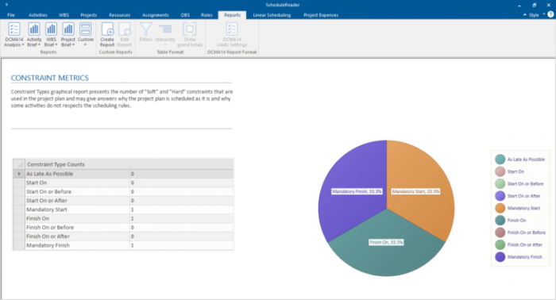Image resolution: width=556 pixels, height=300 pixels.
Task: Click the Help question mark button
Action: click(x=550, y=14)
